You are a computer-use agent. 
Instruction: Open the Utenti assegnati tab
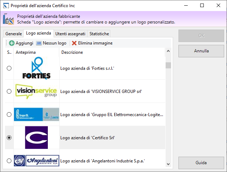pos(70,33)
